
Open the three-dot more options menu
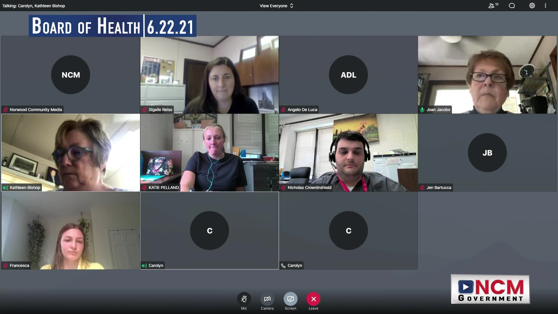pos(546,6)
